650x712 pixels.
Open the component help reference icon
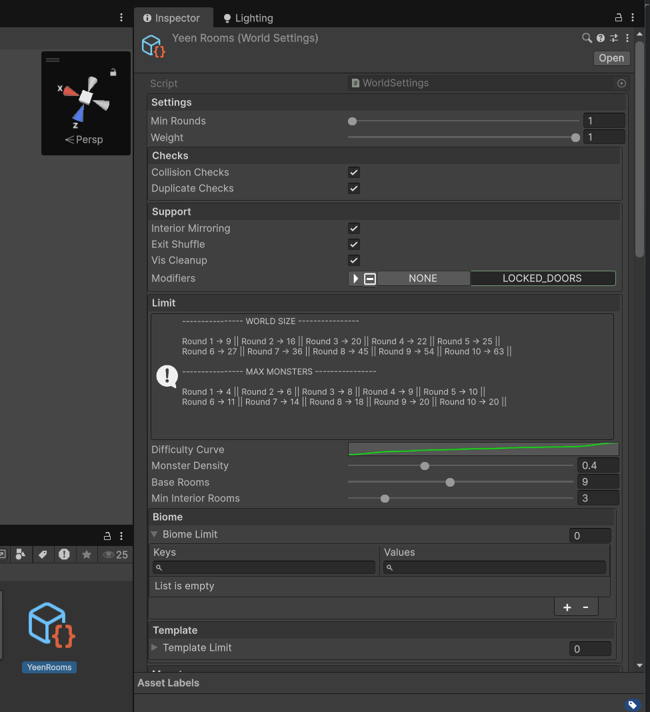(601, 39)
